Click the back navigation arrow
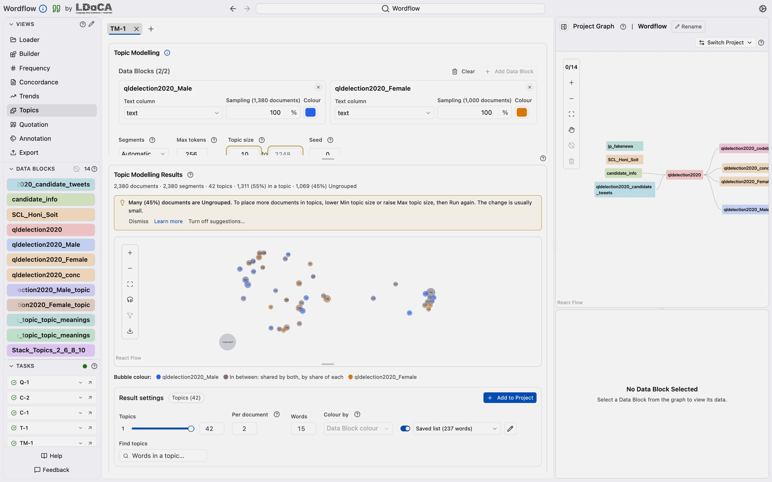 pyautogui.click(x=233, y=9)
